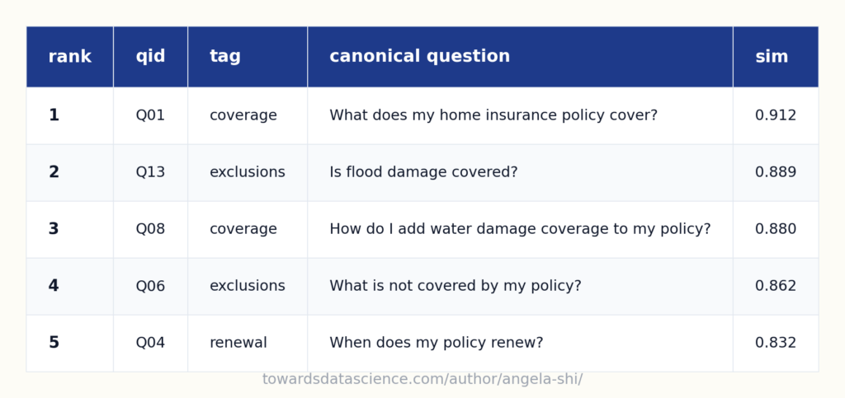
Task: Select the exclusions tag in row Q13
Action: (248, 173)
